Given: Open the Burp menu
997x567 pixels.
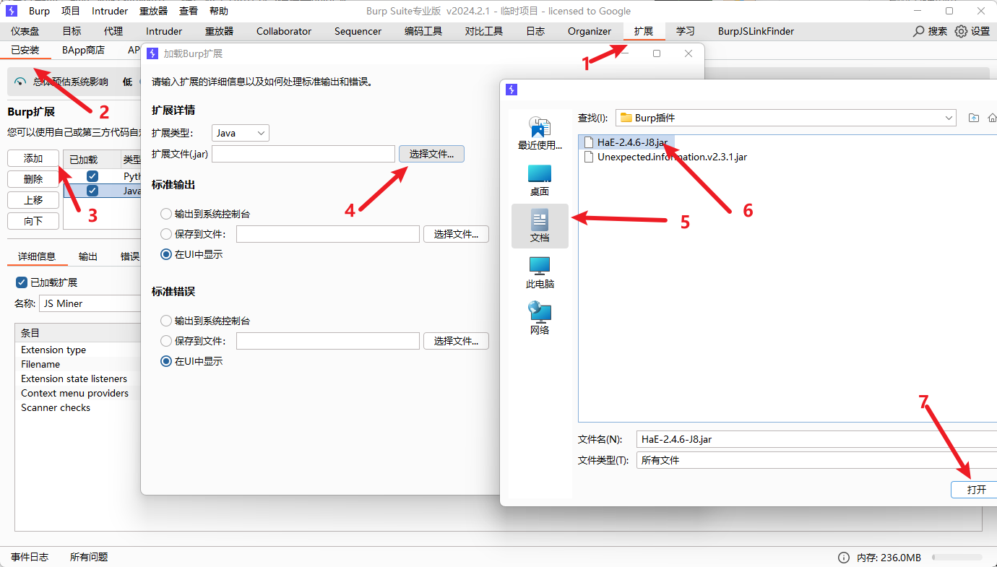Looking at the screenshot, I should (39, 11).
